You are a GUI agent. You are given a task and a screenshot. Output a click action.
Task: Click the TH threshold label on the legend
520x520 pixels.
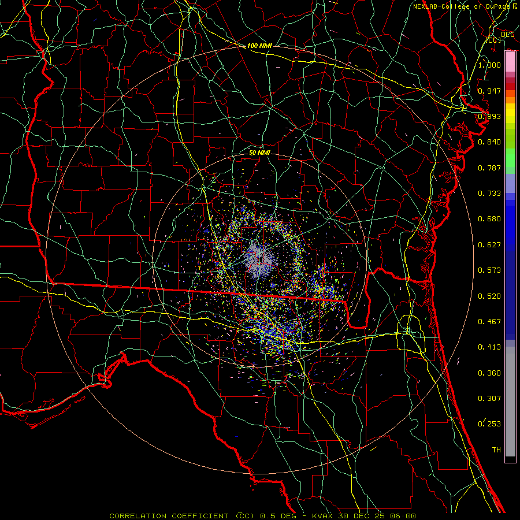[496, 450]
